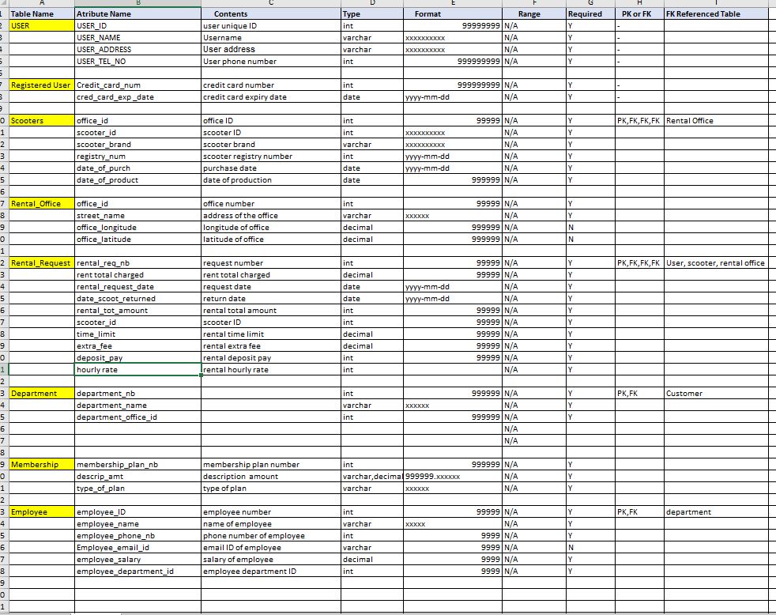Select the 'office_latitude' cell

point(137,240)
